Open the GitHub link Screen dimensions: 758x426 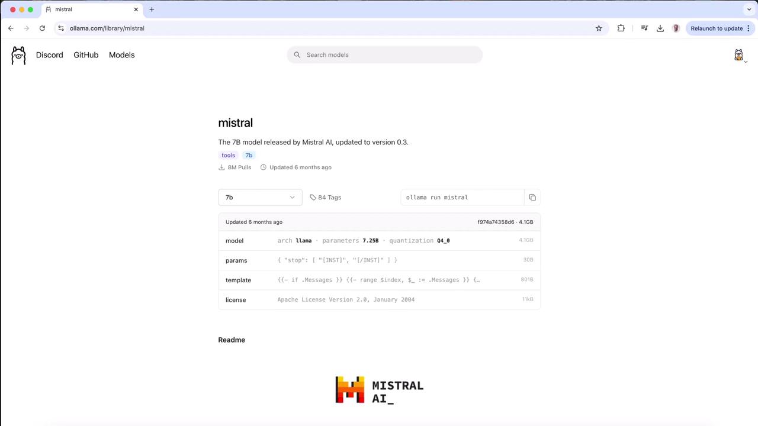[86, 55]
